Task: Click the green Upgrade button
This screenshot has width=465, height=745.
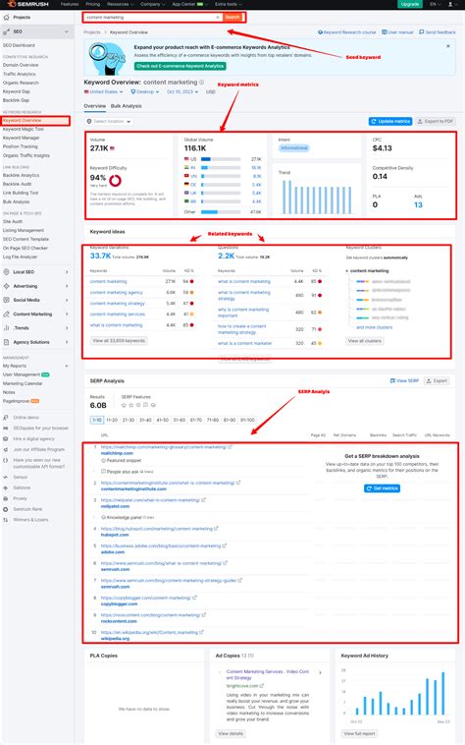Action: [x=410, y=4]
